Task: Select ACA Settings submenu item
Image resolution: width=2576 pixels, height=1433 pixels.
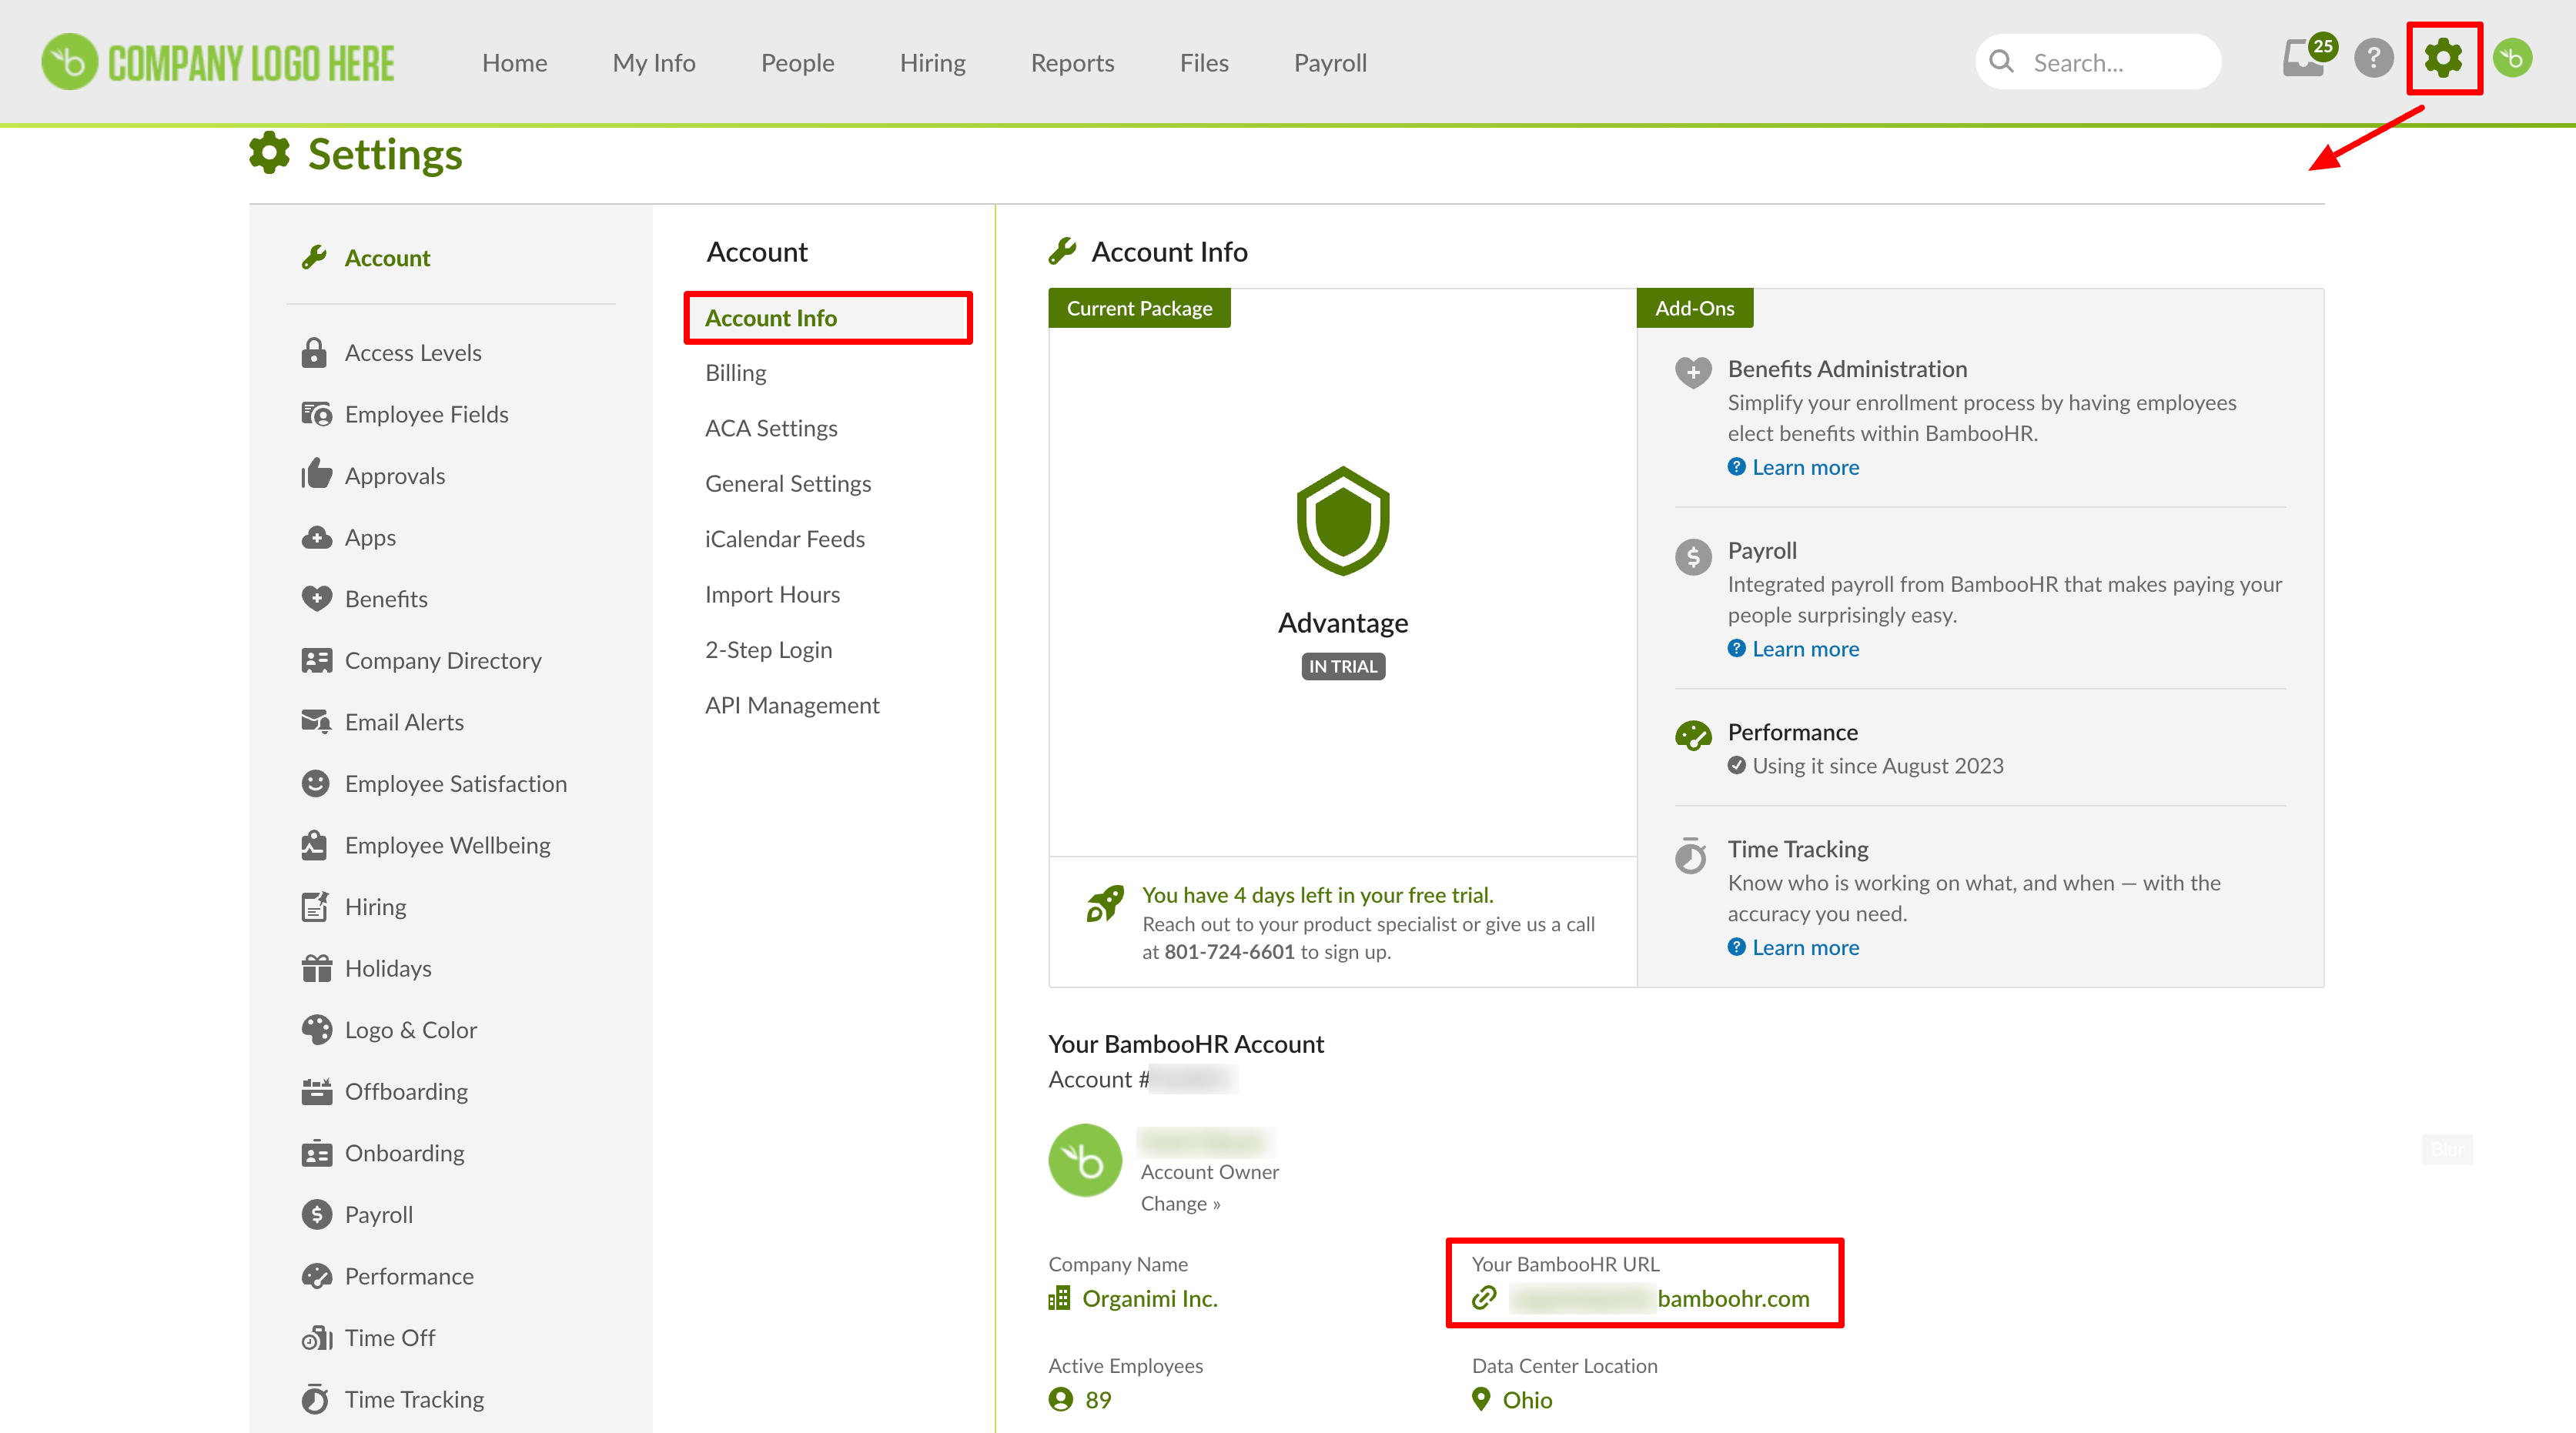Action: [x=771, y=428]
